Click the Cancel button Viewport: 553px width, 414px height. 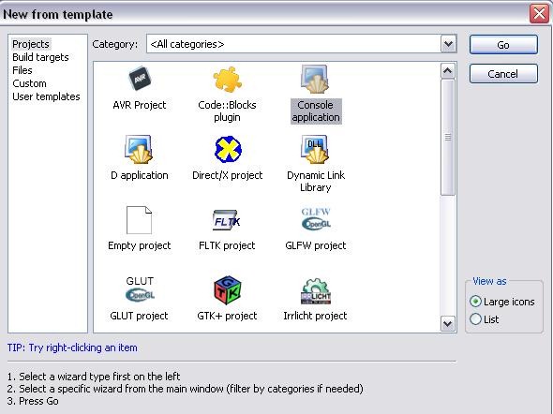click(x=503, y=74)
